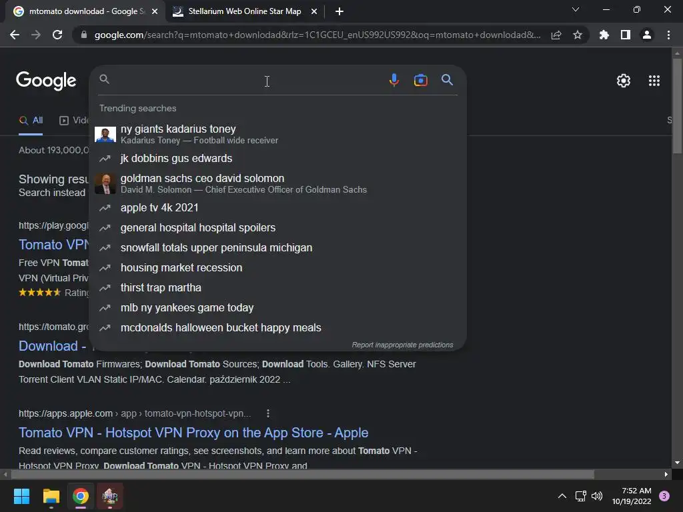This screenshot has height=512, width=683.
Task: Choose suggestion goldman sachs ceo david solomon
Action: tap(278, 183)
